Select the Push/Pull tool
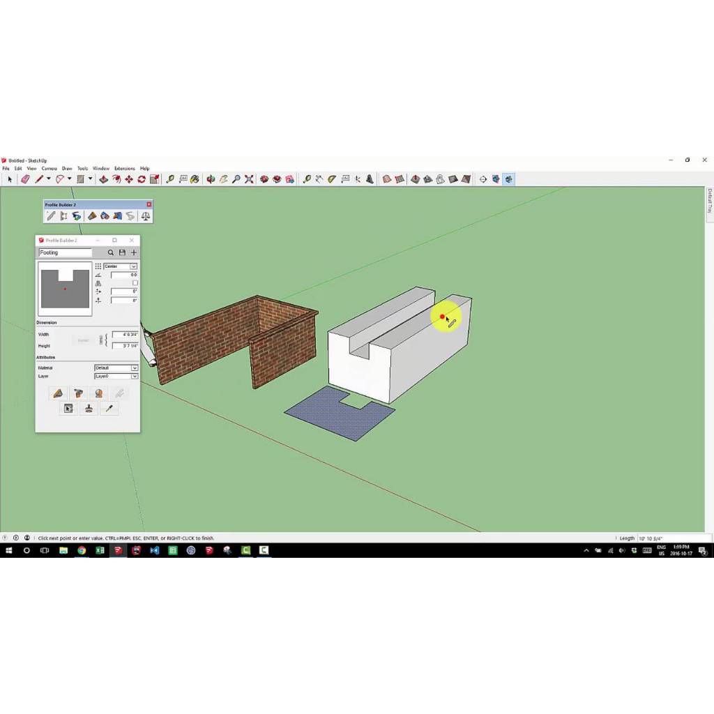The width and height of the screenshot is (714, 714). 103,179
